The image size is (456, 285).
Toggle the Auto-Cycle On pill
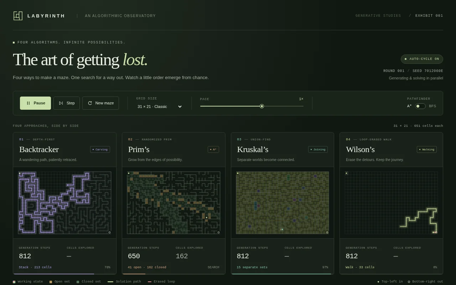tap(422, 59)
